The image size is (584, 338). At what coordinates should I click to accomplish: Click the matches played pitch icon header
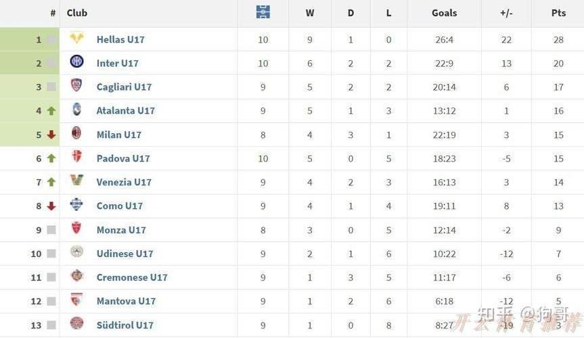pyautogui.click(x=263, y=12)
